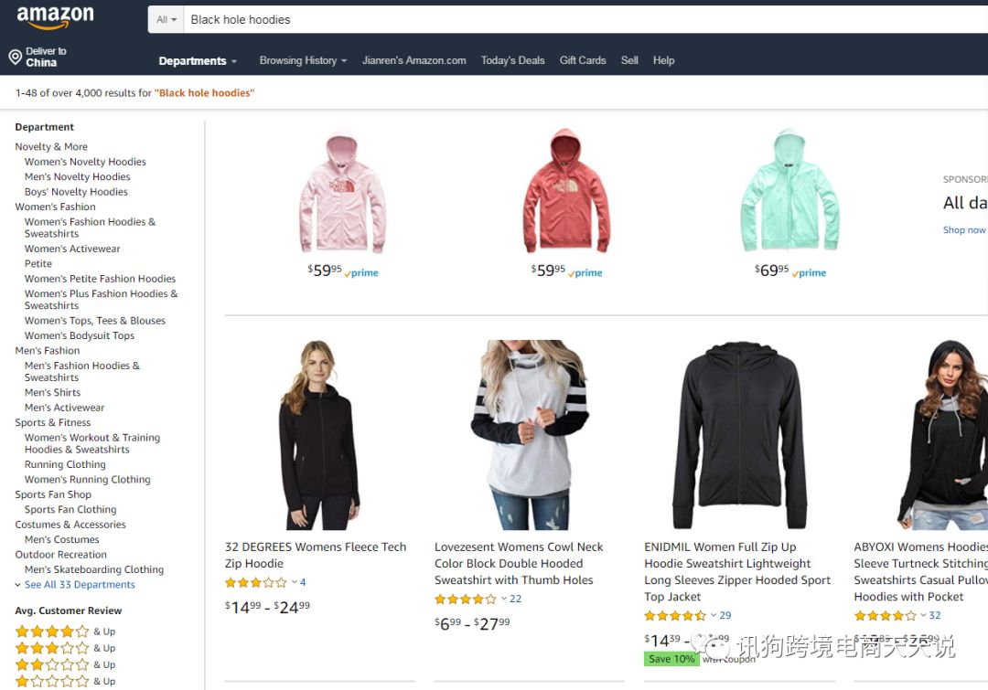988x690 pixels.
Task: Open the pink North Face hoodie thumbnail
Action: pyautogui.click(x=343, y=191)
